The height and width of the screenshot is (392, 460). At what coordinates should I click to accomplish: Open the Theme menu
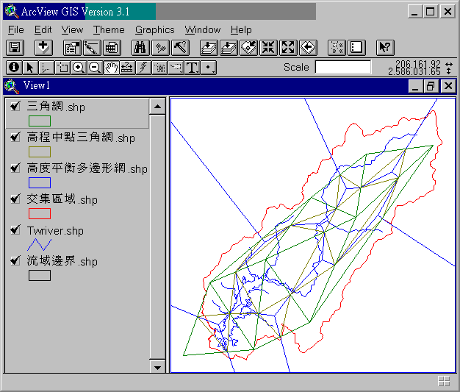pyautogui.click(x=109, y=29)
